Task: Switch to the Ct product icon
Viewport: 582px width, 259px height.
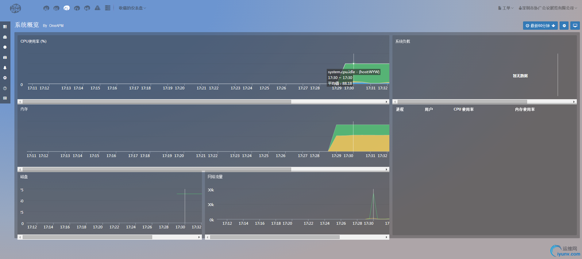Action: coord(77,8)
